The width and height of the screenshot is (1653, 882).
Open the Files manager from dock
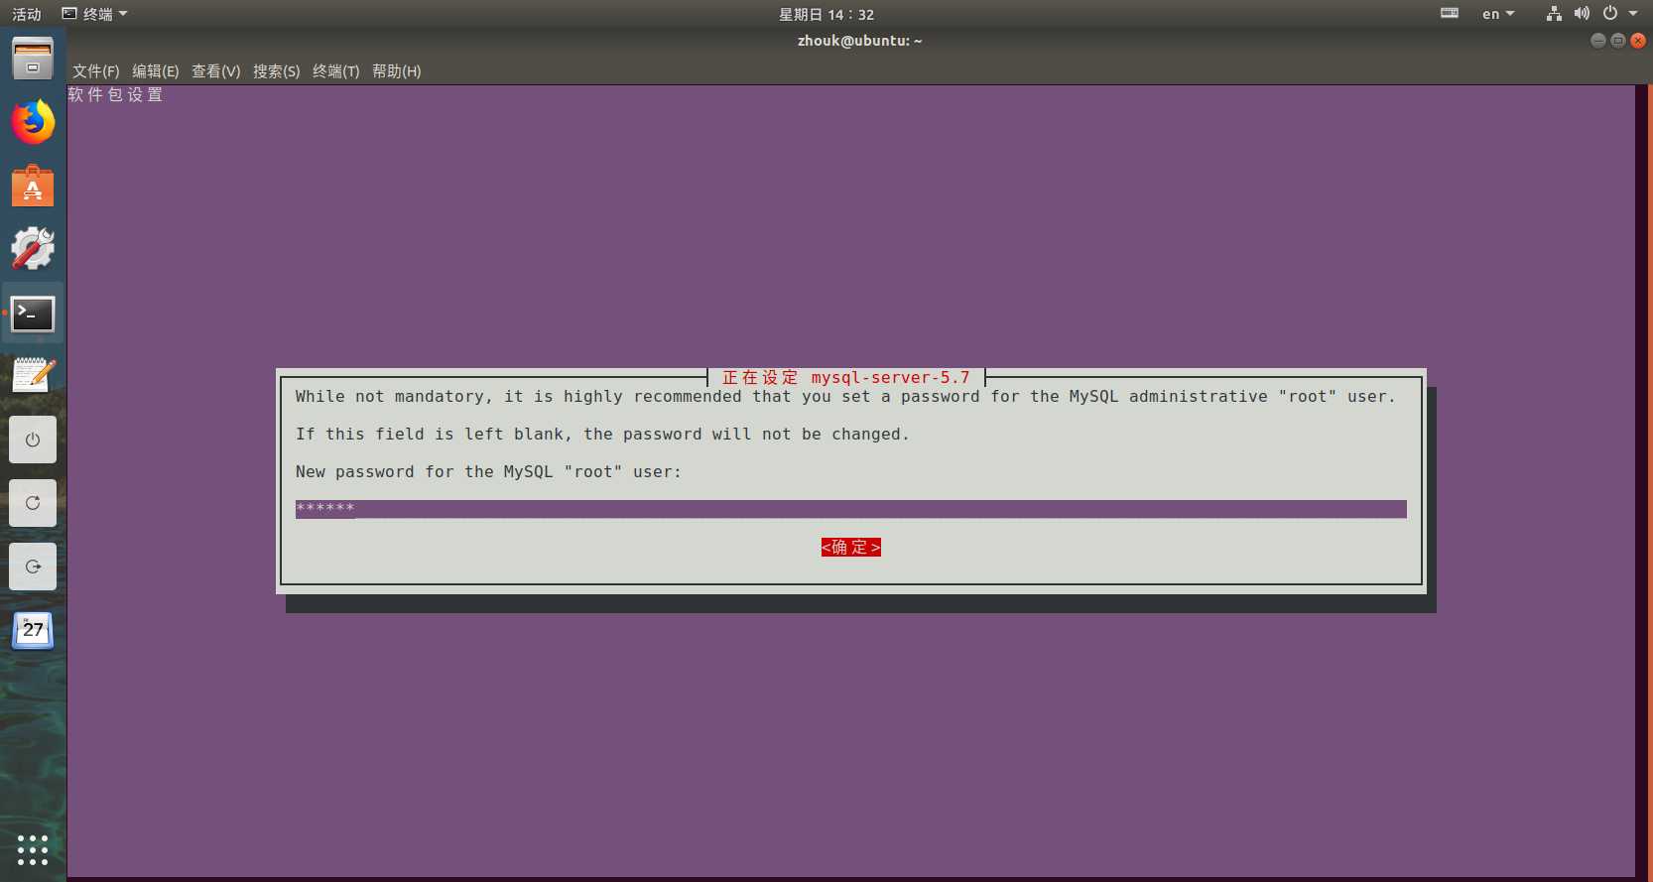[33, 59]
